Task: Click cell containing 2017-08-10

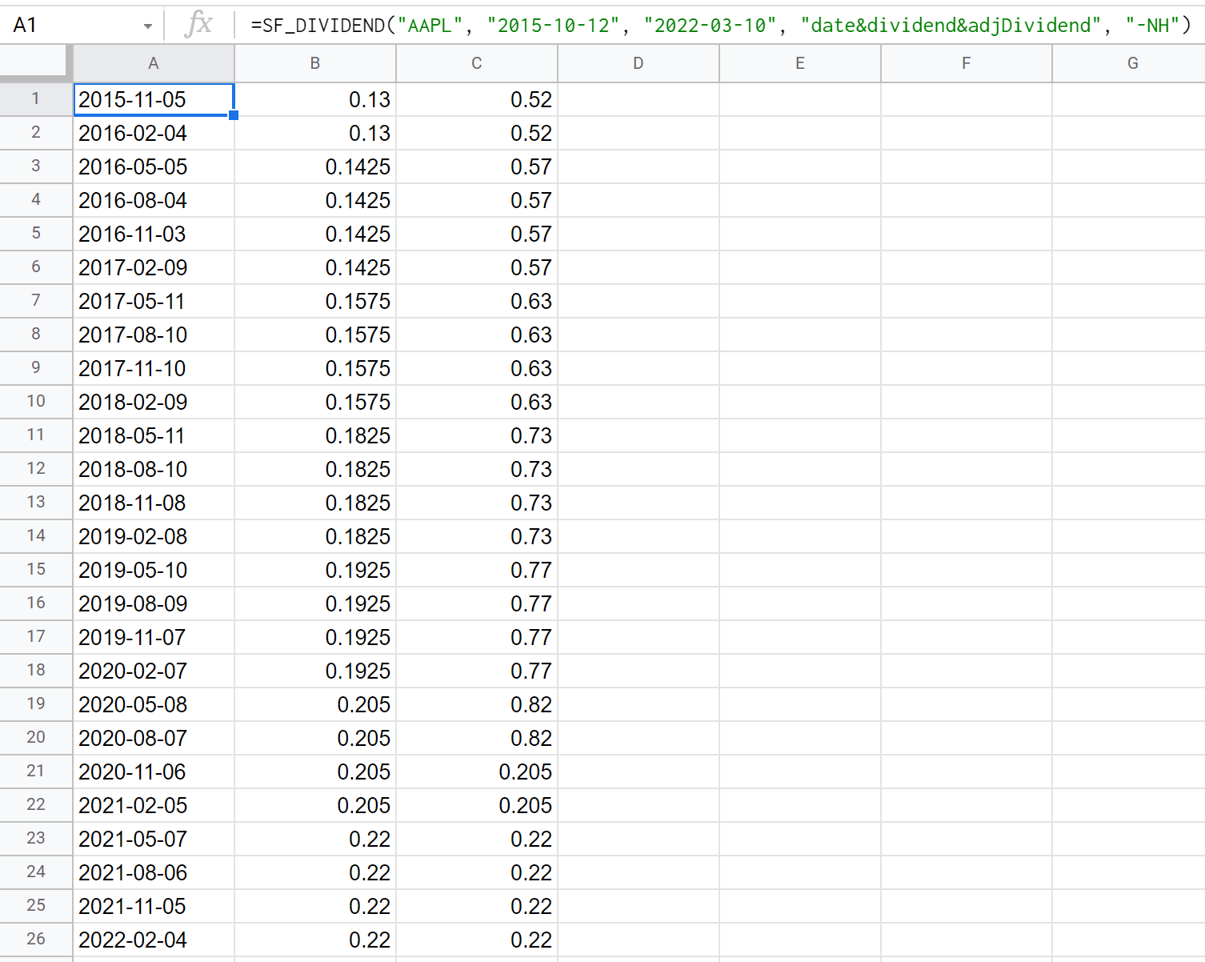Action: 154,335
